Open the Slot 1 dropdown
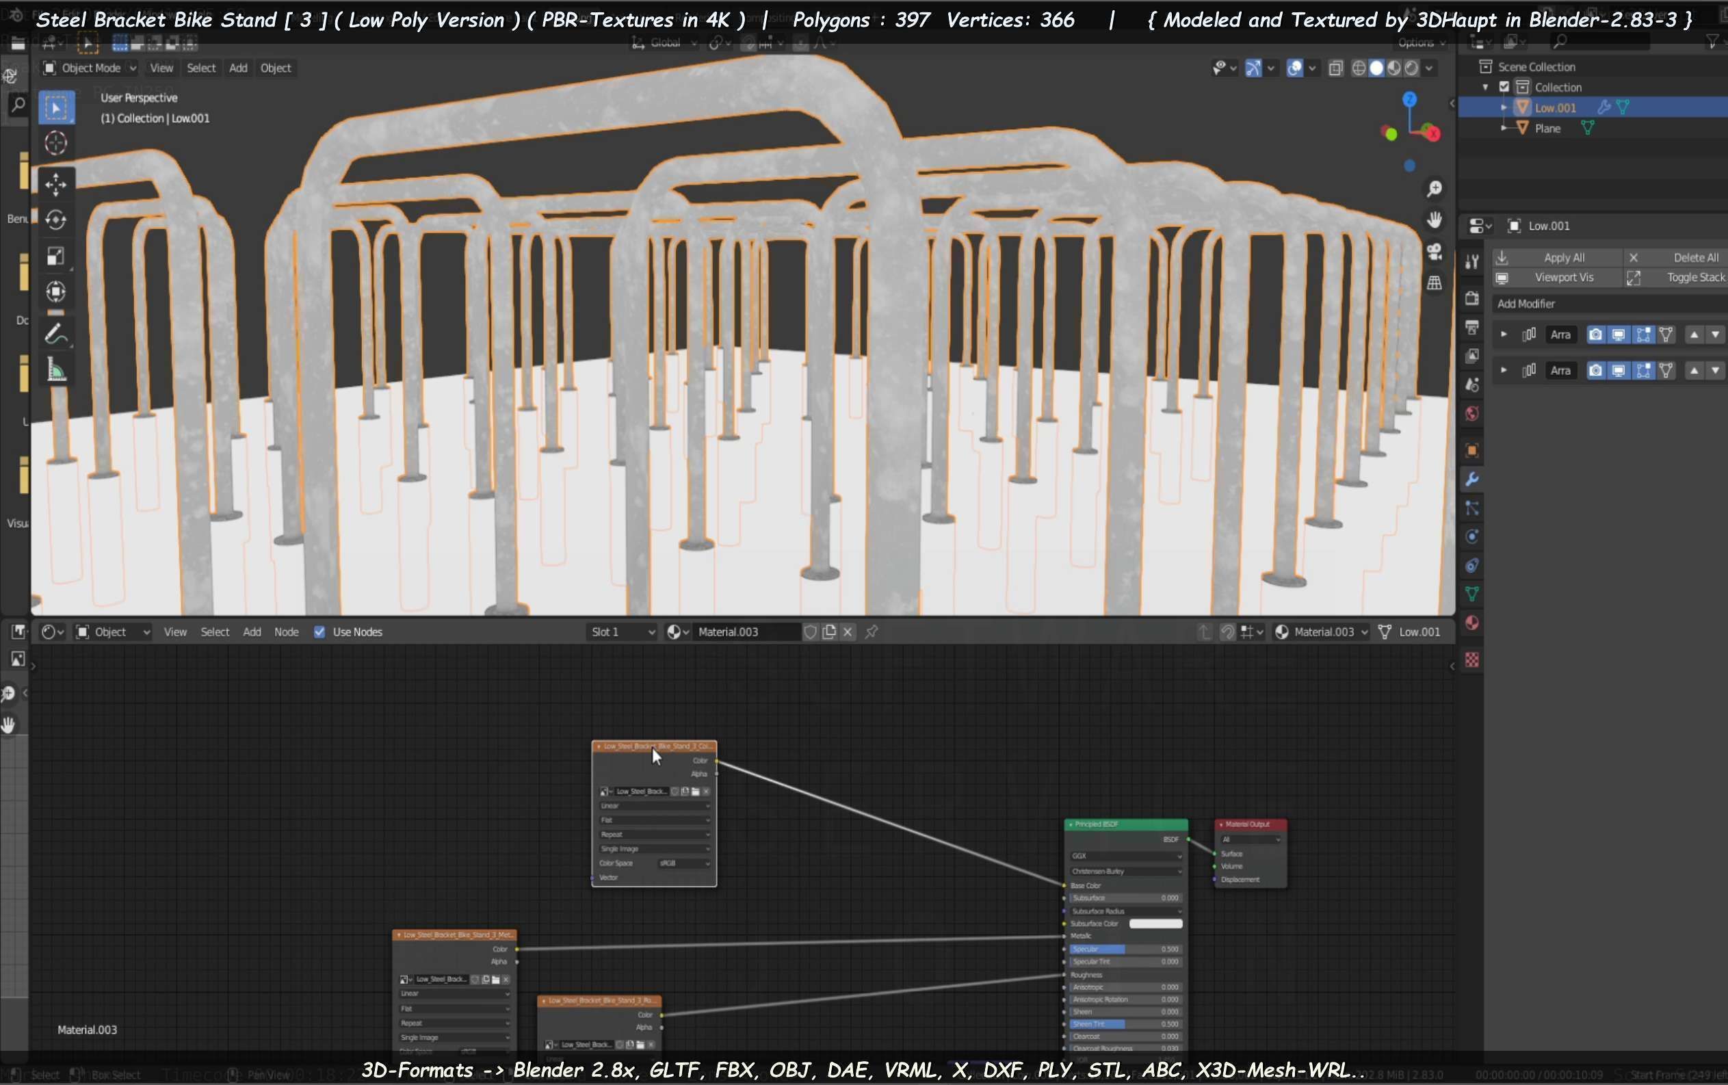Image resolution: width=1728 pixels, height=1085 pixels. (621, 631)
